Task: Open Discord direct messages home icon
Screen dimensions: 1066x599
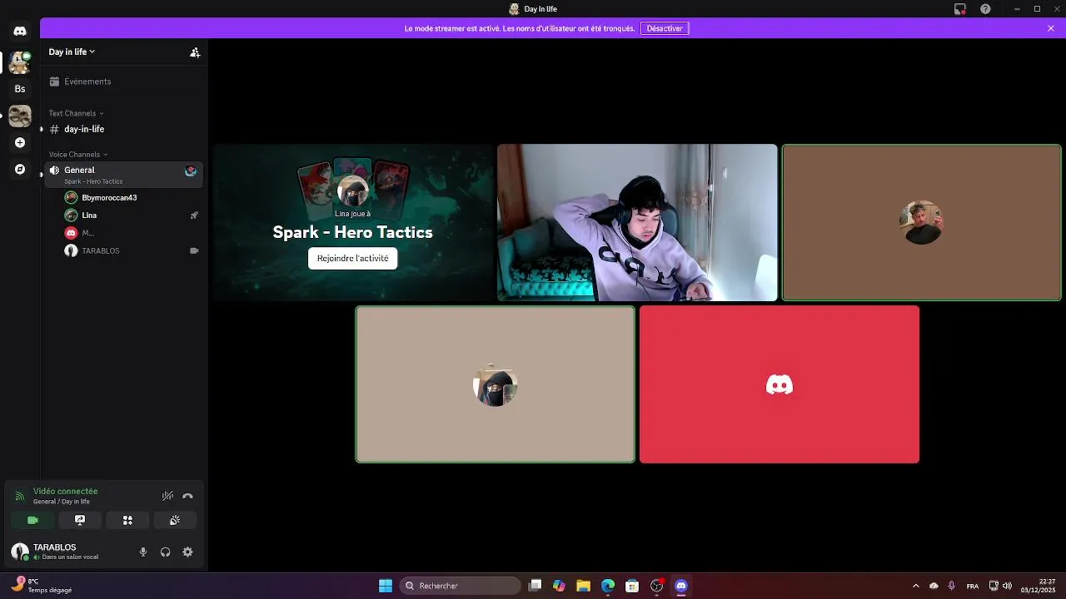Action: [20, 31]
